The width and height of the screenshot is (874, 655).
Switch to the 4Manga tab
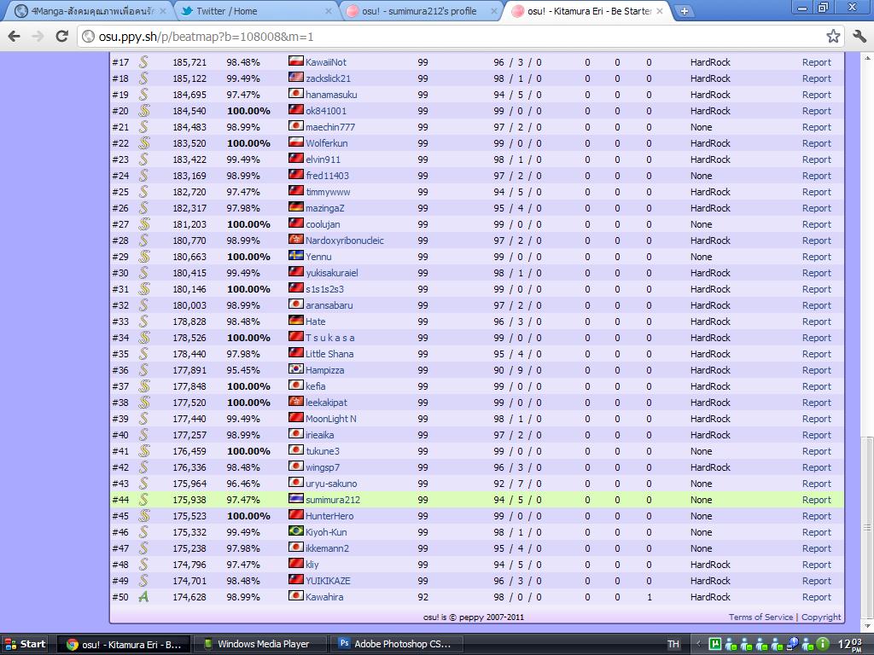pyautogui.click(x=89, y=11)
